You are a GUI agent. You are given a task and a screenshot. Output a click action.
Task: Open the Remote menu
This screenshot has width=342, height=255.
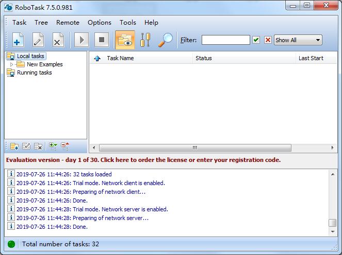click(68, 23)
